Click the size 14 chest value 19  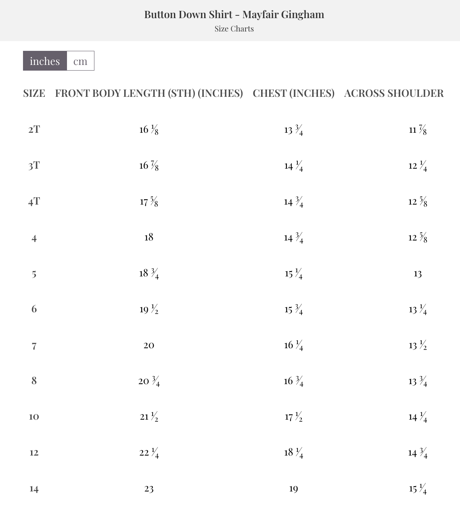tap(293, 489)
